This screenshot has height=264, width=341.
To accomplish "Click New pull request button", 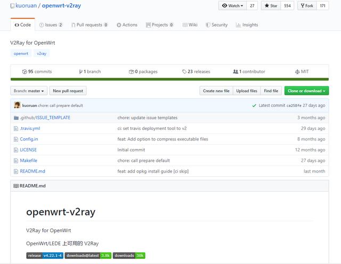I will point(68,91).
